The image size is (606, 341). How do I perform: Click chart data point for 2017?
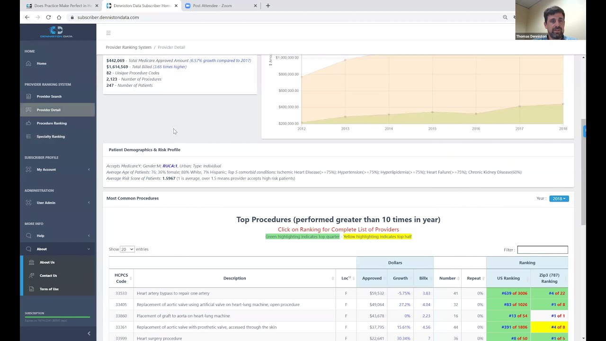(x=519, y=106)
